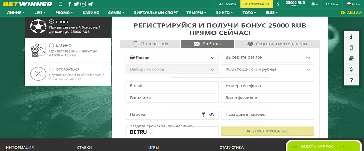Open the Telegram channel icon
The height and width of the screenshot is (151, 364).
pos(90,4)
